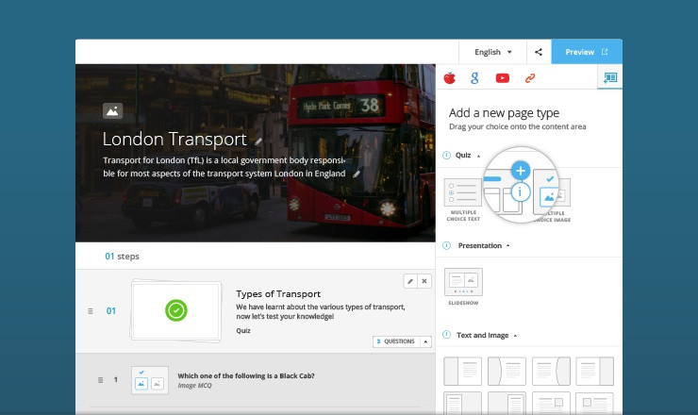This screenshot has width=698, height=415.
Task: Select the red apple resource icon
Action: [450, 78]
